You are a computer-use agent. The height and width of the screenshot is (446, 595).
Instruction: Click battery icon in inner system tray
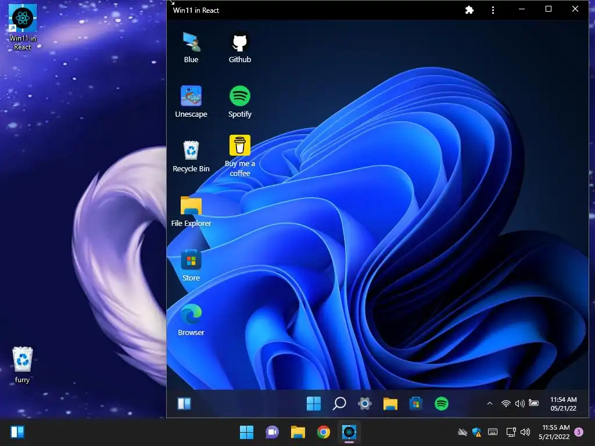click(x=533, y=403)
